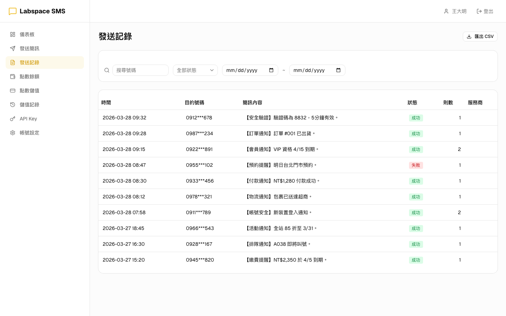Click the 發送記錄 document icon in sidebar
The width and height of the screenshot is (506, 316).
pyautogui.click(x=13, y=62)
